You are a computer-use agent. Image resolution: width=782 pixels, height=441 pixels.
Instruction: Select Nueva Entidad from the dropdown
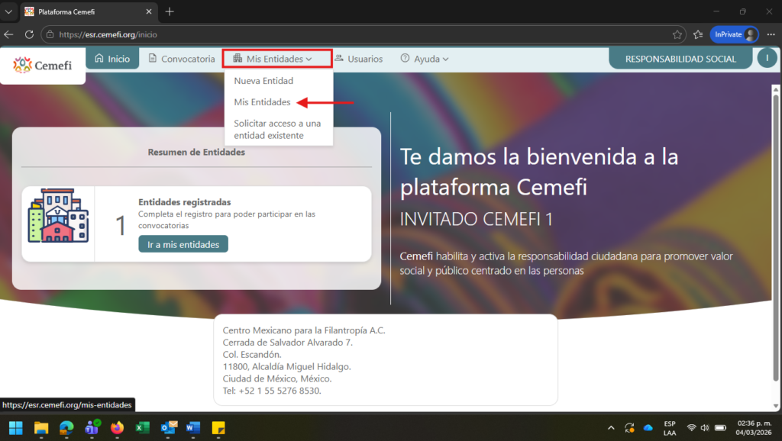pyautogui.click(x=263, y=81)
